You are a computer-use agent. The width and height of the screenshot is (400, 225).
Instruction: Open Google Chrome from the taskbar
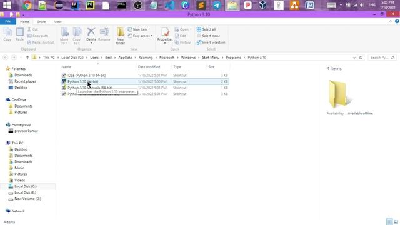pos(27,6)
